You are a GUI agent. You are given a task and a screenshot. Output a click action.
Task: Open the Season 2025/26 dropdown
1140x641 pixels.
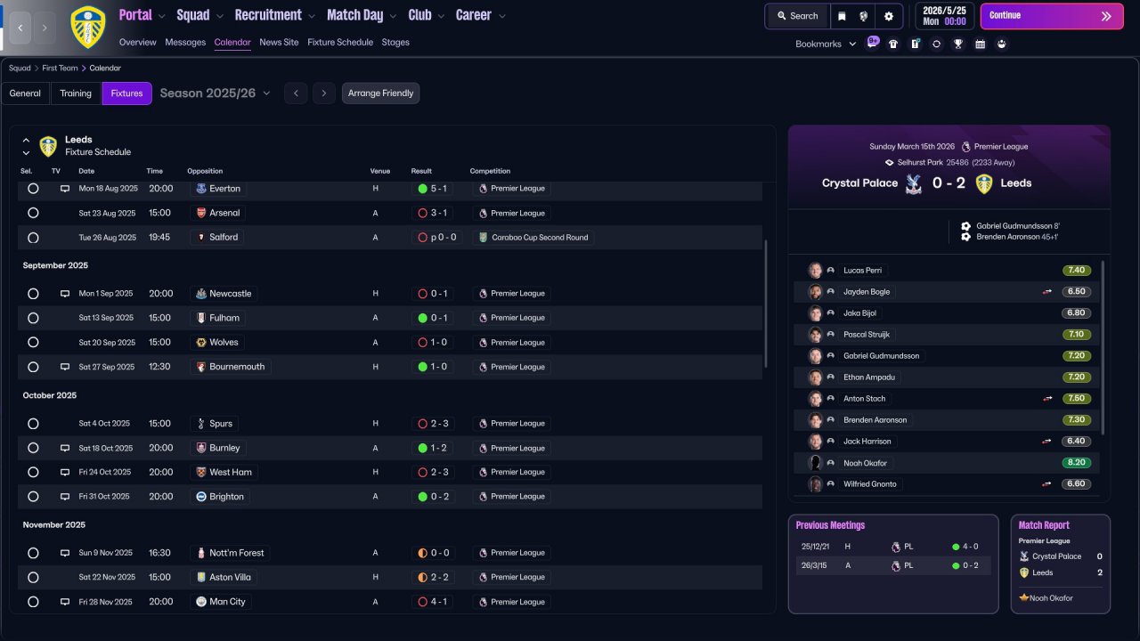coord(215,93)
